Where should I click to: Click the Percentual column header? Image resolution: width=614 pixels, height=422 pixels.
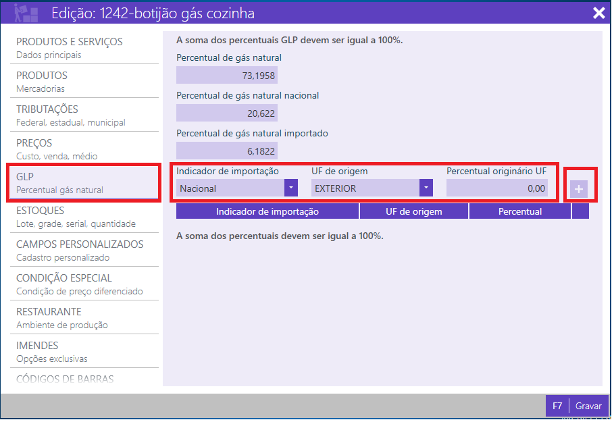pyautogui.click(x=519, y=211)
